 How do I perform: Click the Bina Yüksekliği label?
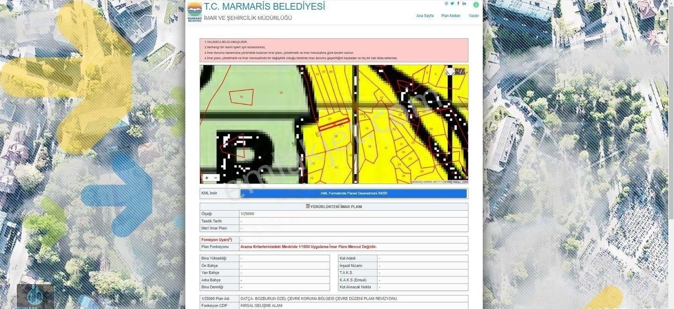click(x=214, y=259)
